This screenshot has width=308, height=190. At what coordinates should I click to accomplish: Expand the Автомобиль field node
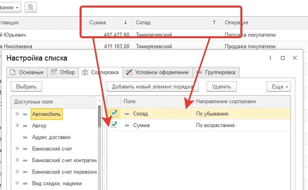17,114
